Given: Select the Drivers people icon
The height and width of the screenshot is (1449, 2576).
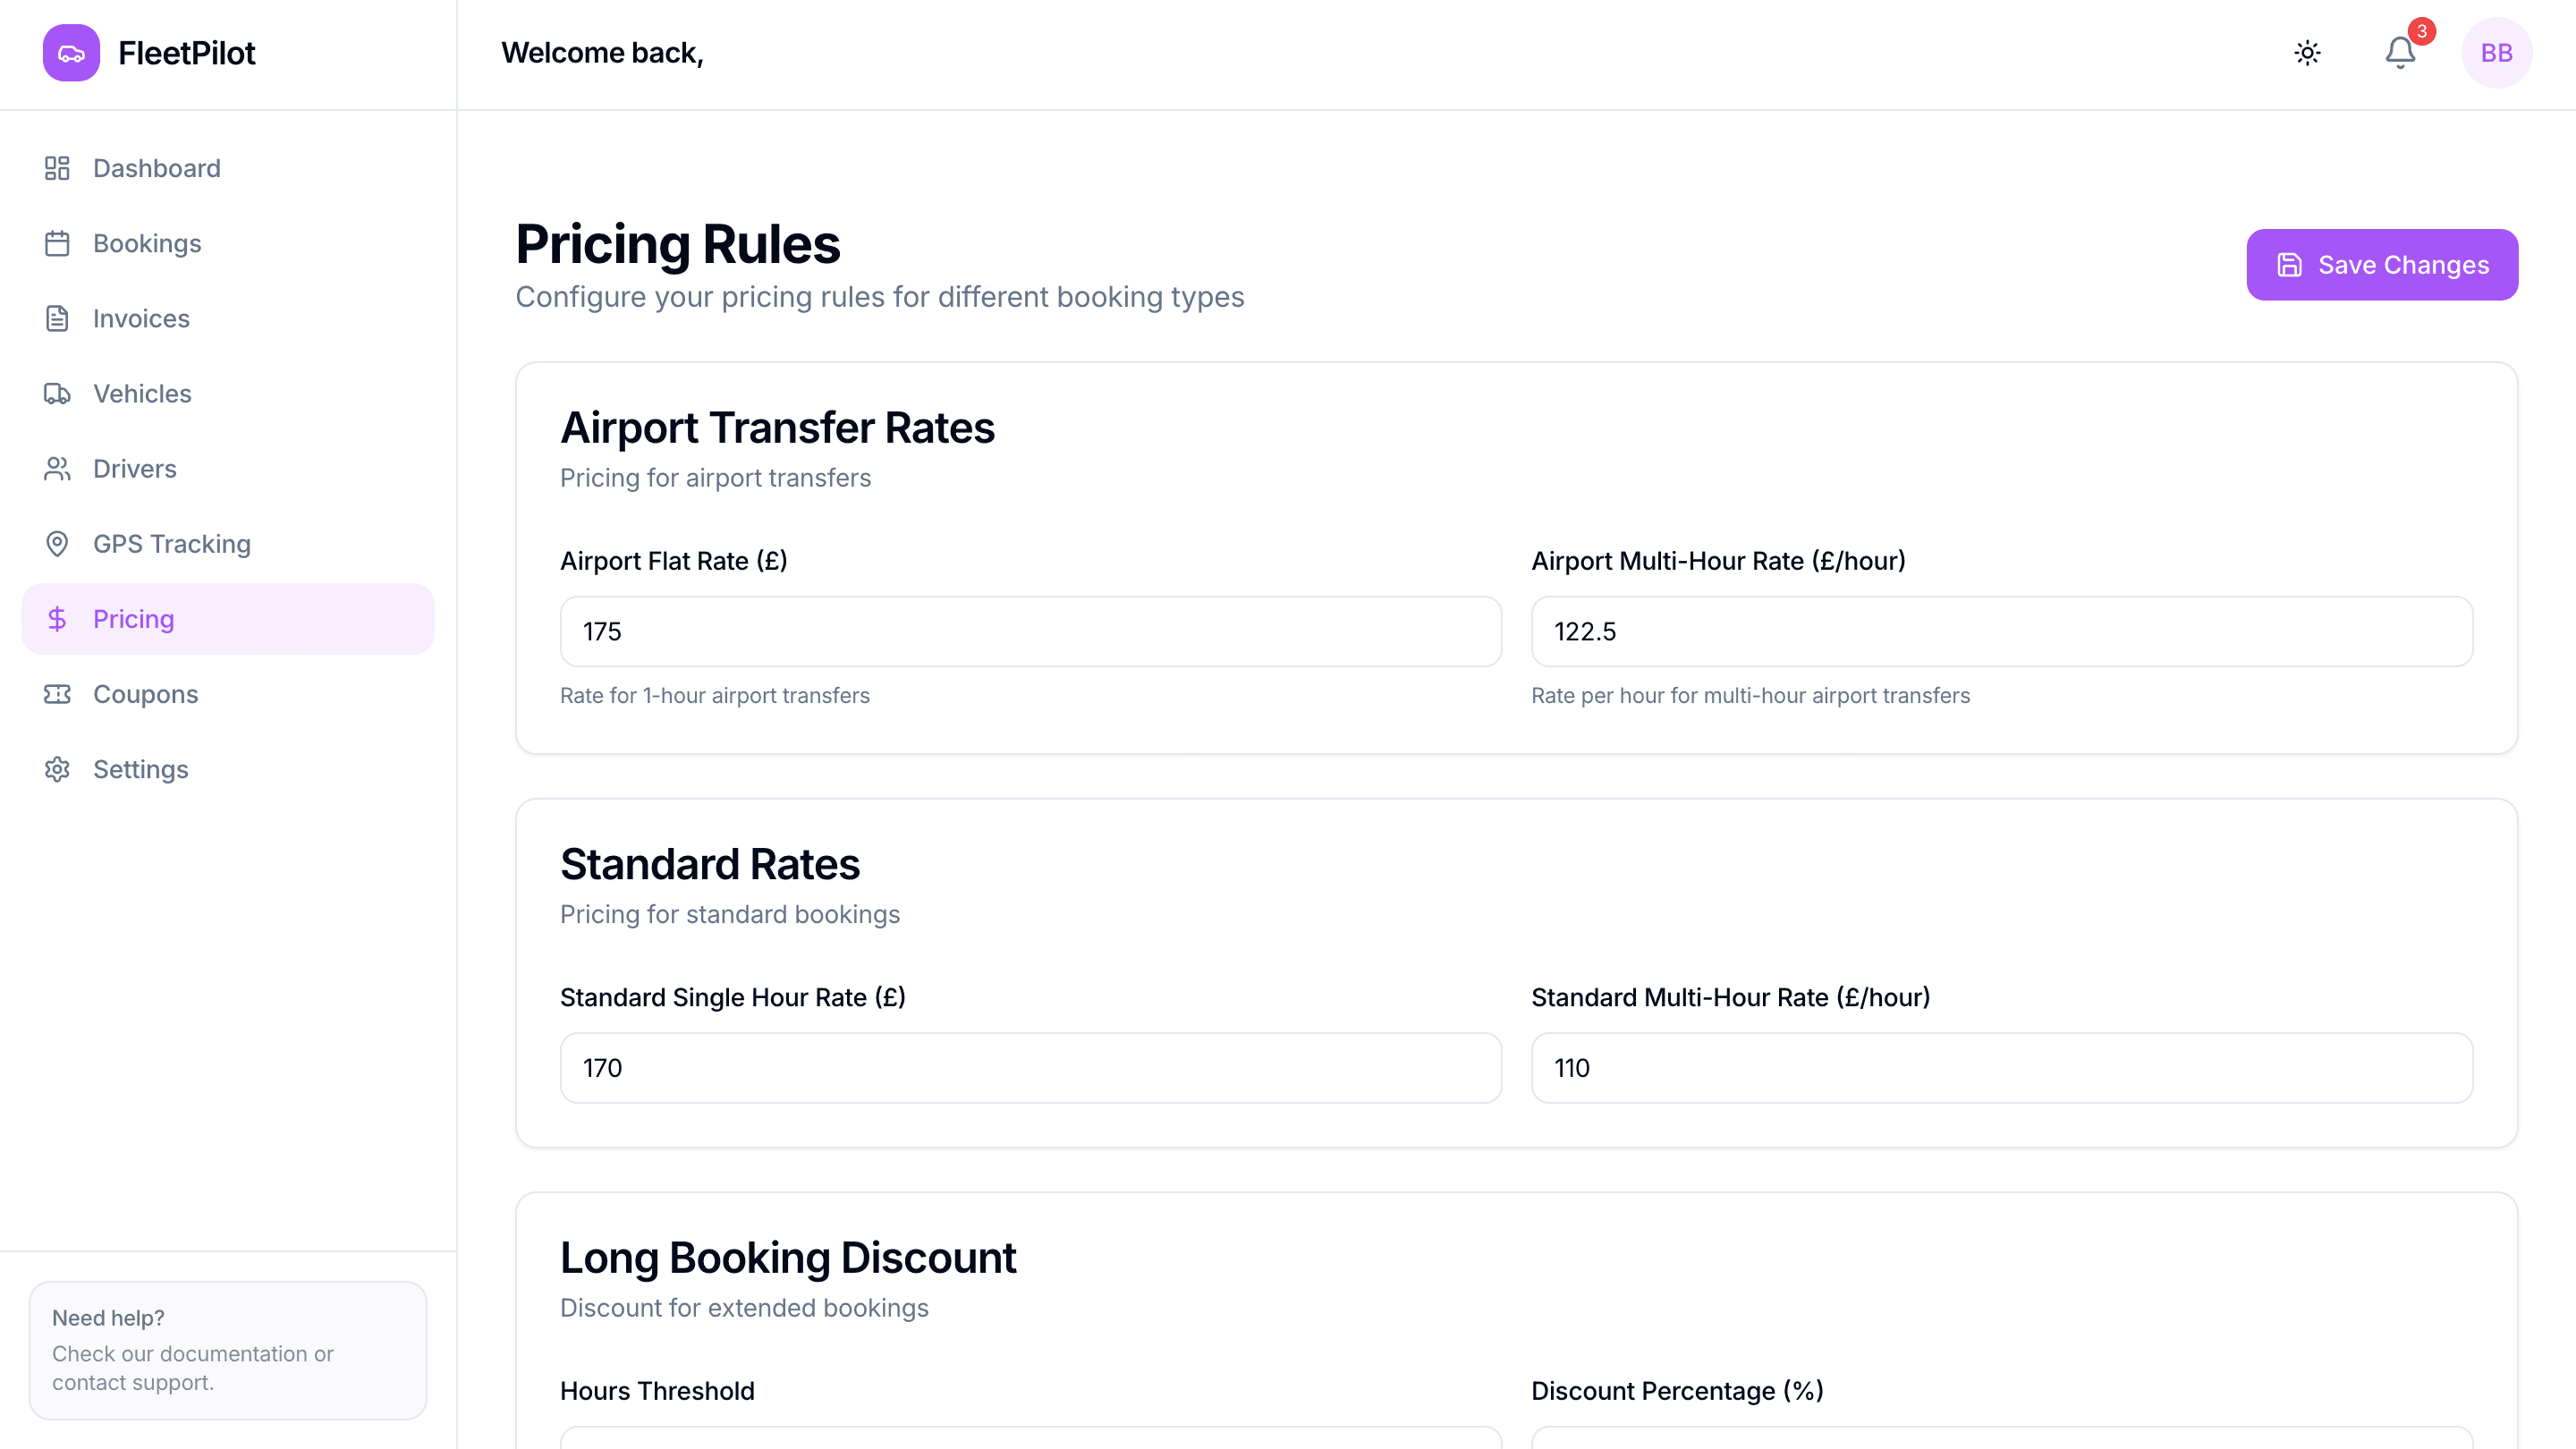Looking at the screenshot, I should (x=57, y=468).
